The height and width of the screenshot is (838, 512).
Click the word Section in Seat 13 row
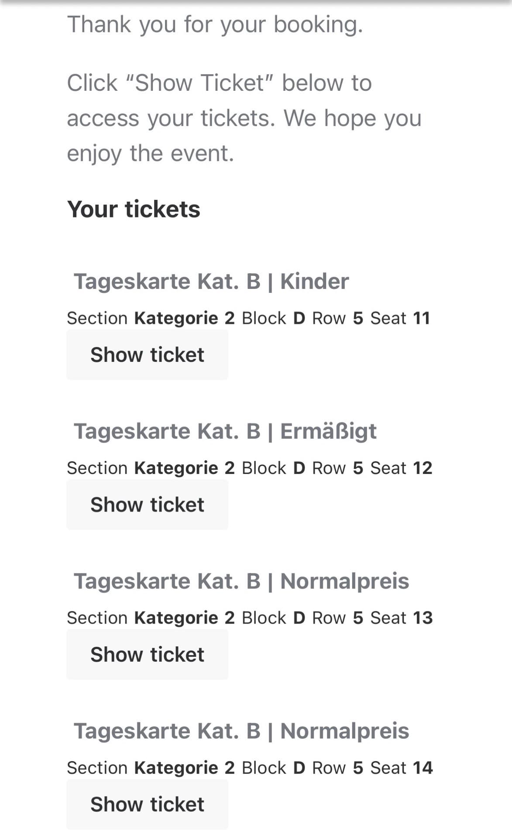coord(97,618)
